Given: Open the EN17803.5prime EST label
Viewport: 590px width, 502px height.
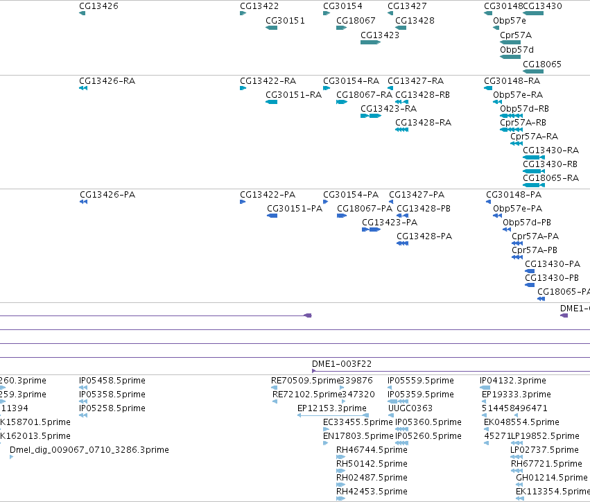Looking at the screenshot, I should point(358,437).
